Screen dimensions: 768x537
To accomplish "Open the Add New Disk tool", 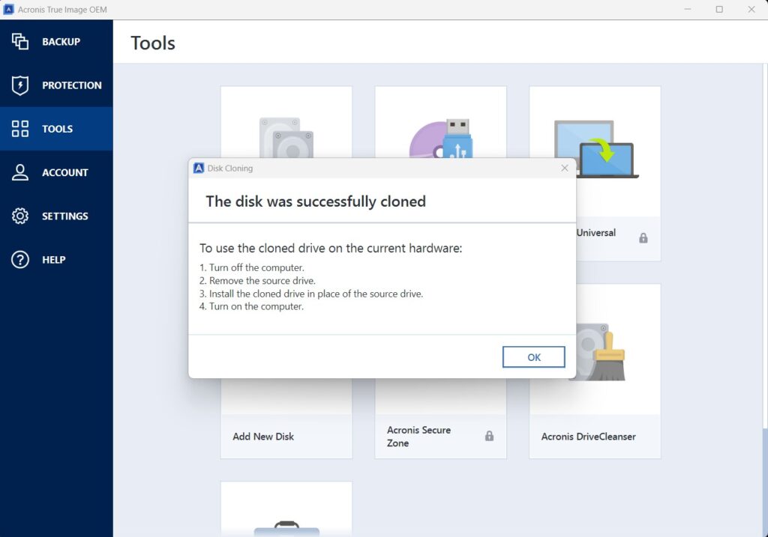I will pos(263,436).
